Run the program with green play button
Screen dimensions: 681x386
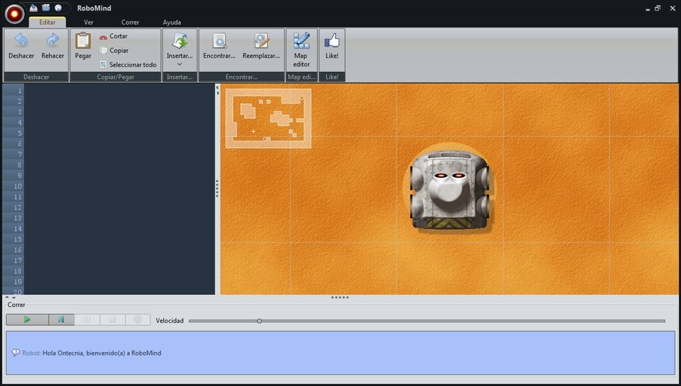point(27,320)
